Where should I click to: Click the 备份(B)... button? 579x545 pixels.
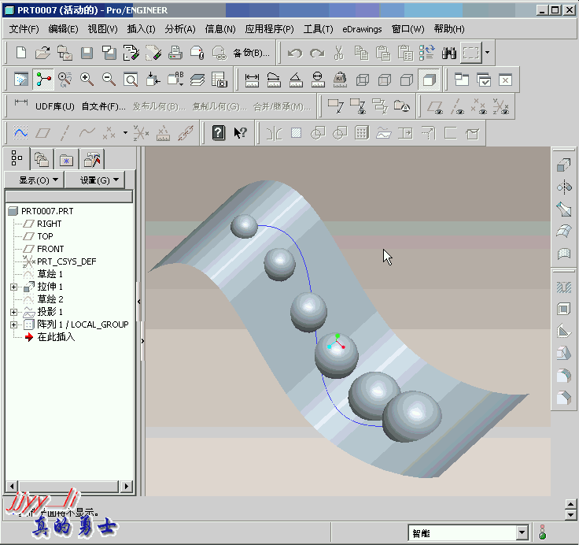[x=251, y=54]
